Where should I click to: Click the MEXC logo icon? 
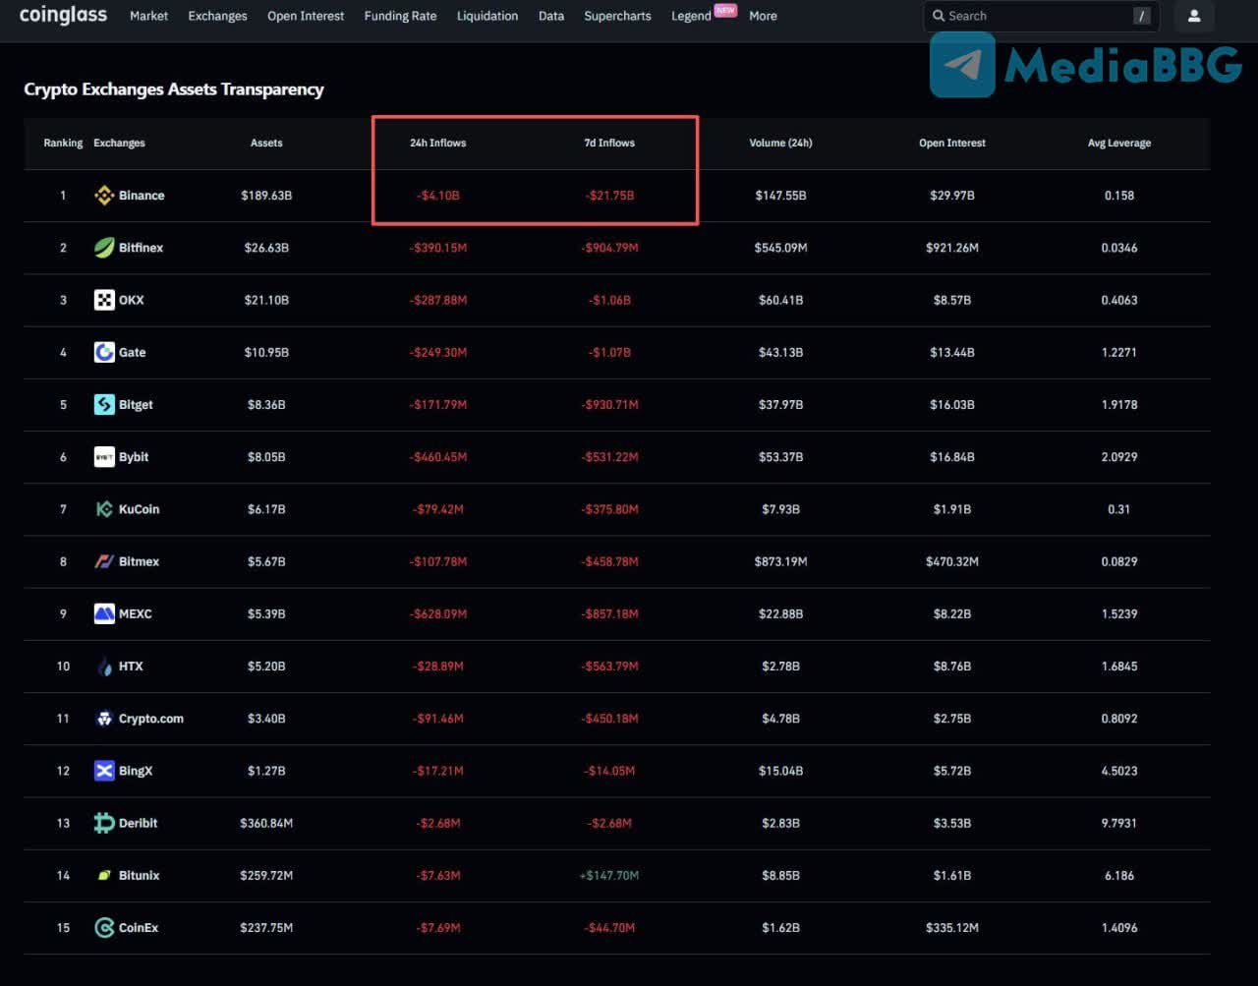[x=104, y=613]
